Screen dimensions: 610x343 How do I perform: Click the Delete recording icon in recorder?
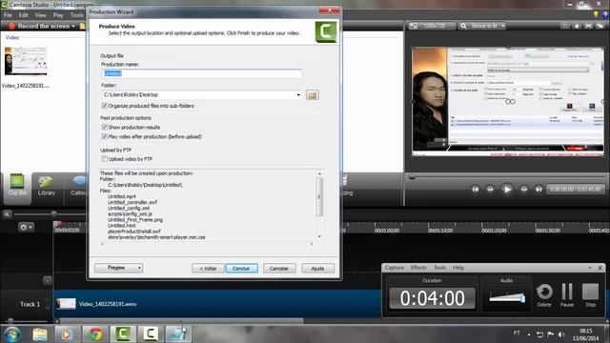(x=544, y=295)
